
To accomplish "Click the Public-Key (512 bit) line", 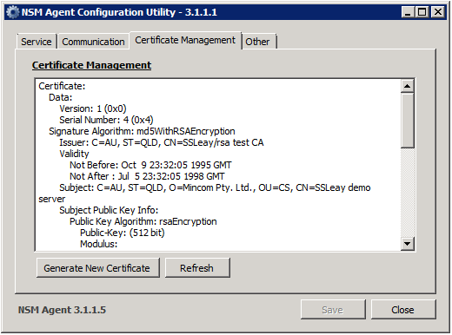I will (123, 233).
